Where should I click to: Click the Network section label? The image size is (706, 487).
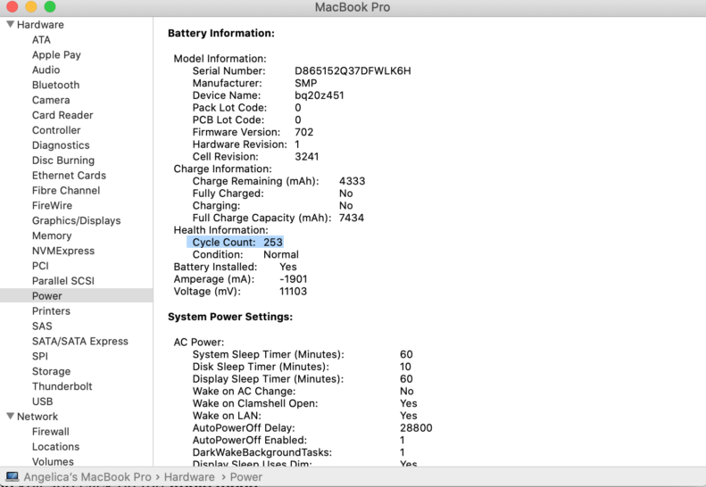37,417
